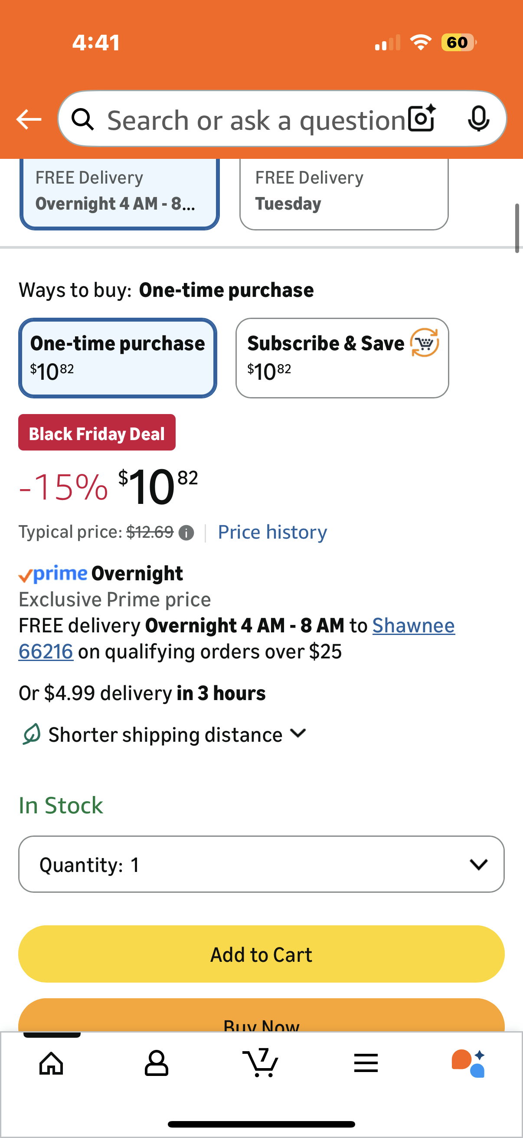The height and width of the screenshot is (1138, 523).
Task: Open the Rufus AI assistant icon
Action: pos(469,1063)
